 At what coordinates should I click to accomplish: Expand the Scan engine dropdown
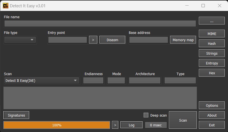[x=41, y=80]
